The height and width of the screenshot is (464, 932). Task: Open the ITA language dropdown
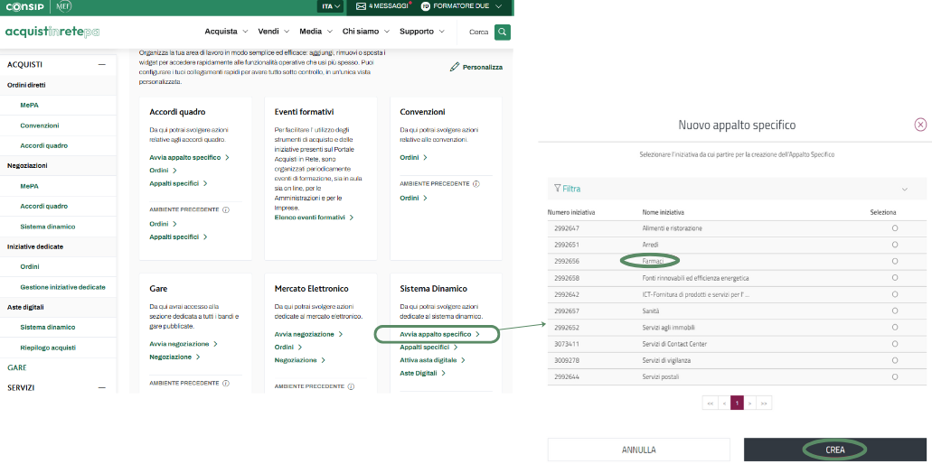331,6
